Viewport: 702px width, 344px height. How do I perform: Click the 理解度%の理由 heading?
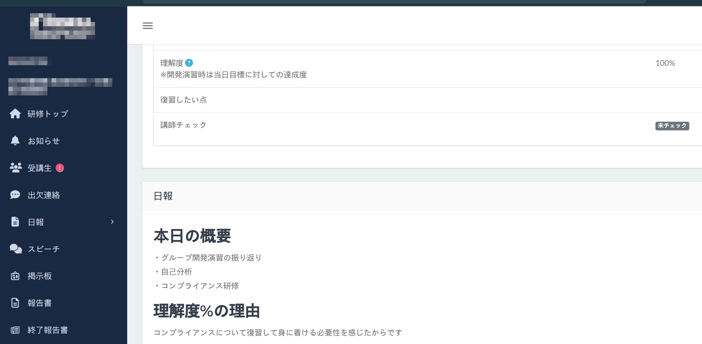tap(207, 311)
